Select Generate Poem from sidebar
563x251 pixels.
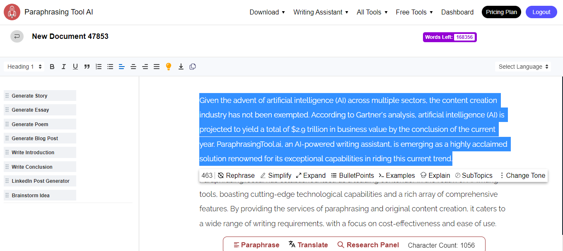(40, 124)
